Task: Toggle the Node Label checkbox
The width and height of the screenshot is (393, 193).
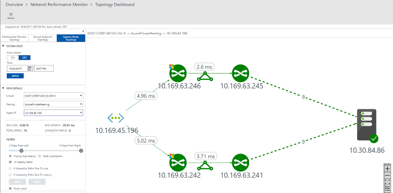Action: 10,188
